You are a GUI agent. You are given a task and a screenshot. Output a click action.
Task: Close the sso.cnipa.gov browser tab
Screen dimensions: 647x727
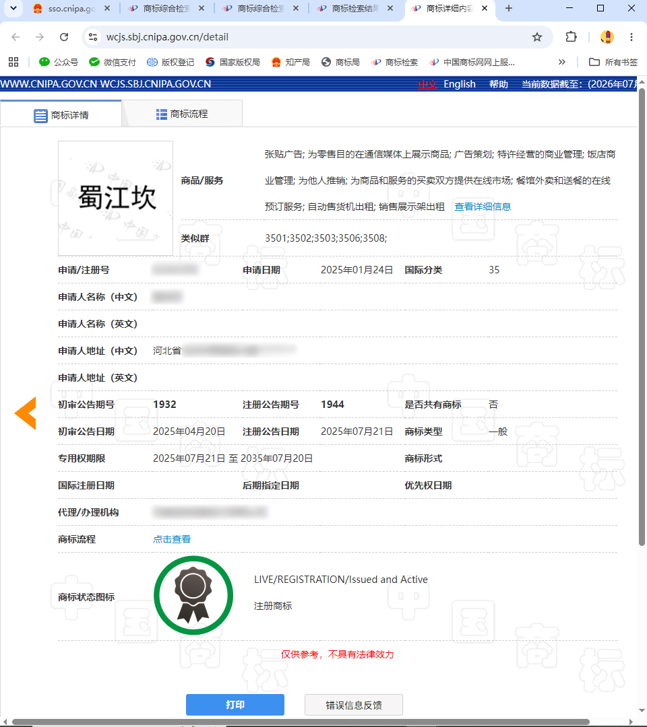[107, 8]
